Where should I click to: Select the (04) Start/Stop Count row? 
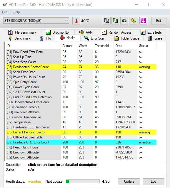[x=81, y=62]
